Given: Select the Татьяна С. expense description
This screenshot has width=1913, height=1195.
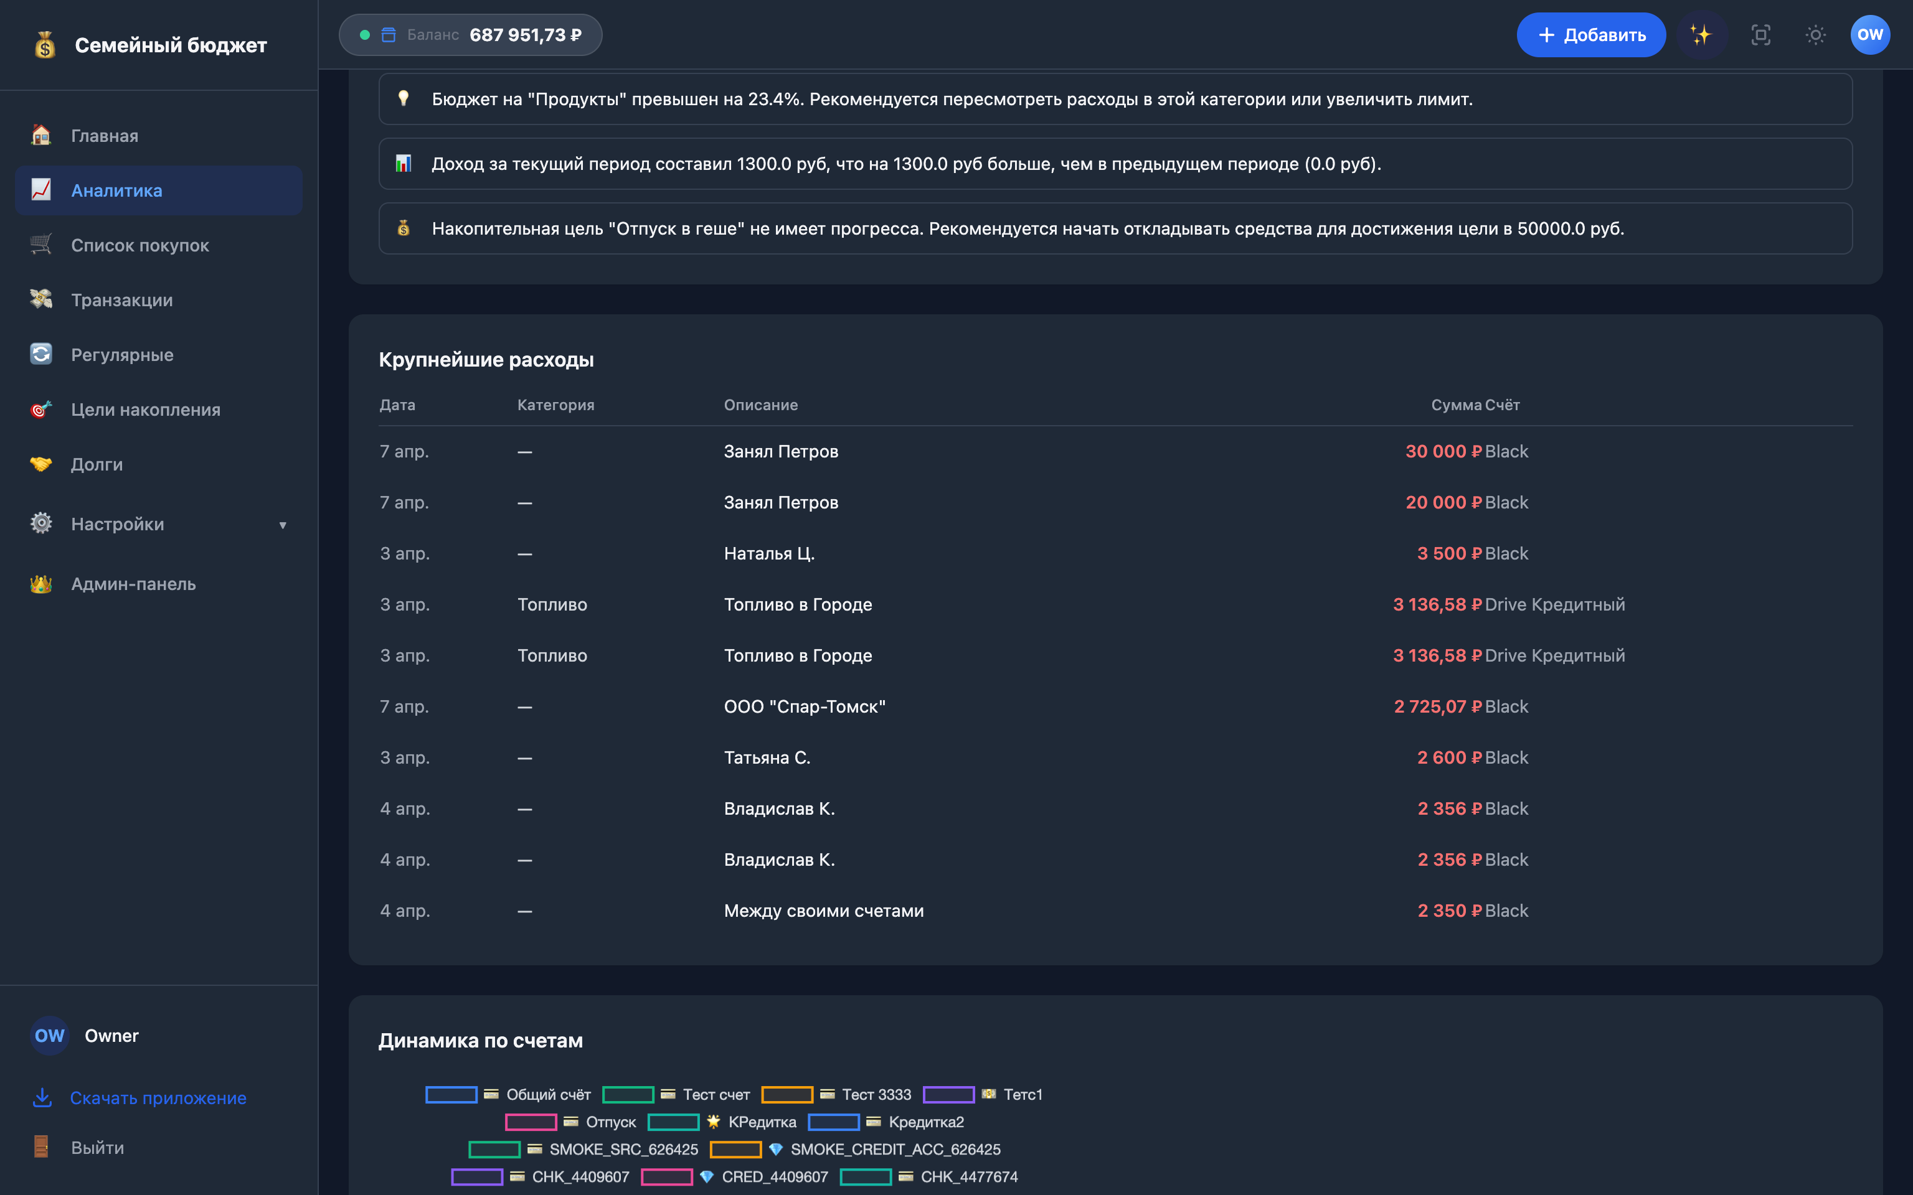Looking at the screenshot, I should pyautogui.click(x=767, y=757).
